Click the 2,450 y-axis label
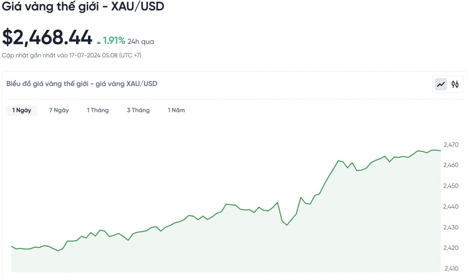The image size is (468, 279). (451, 186)
